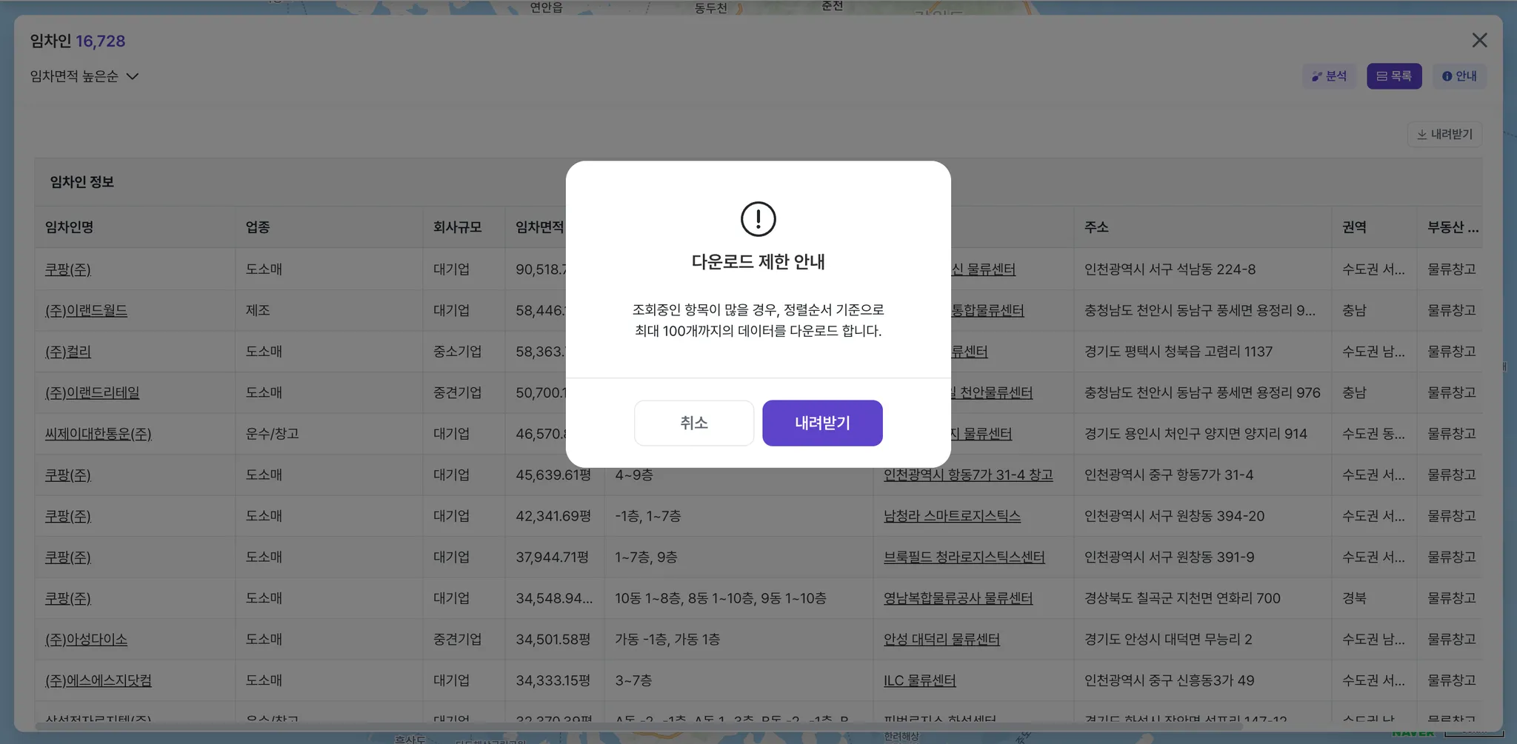The image size is (1517, 744).
Task: Select address 경기도 평택시 청북읍 고렴리 1137
Action: click(1178, 352)
